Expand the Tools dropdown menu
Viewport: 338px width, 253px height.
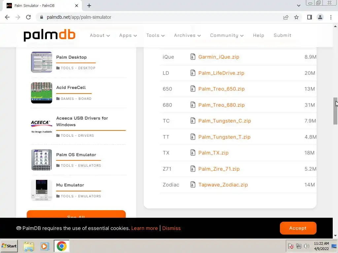155,36
